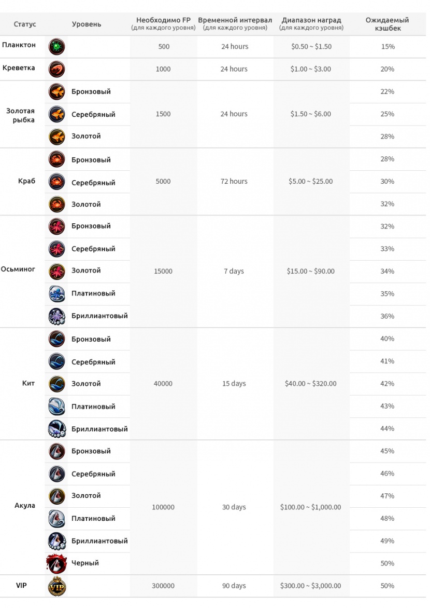Click the Осьминог bronze octopus icon

(56, 226)
